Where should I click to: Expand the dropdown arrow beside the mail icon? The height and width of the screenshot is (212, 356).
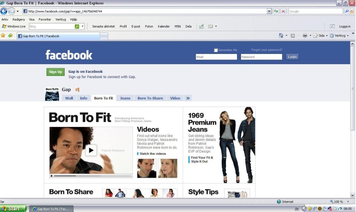[x=216, y=26]
